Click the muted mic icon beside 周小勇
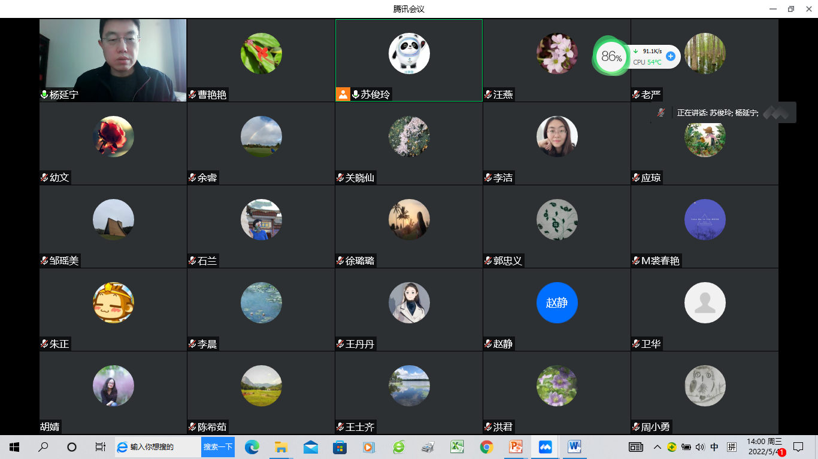 coord(636,427)
